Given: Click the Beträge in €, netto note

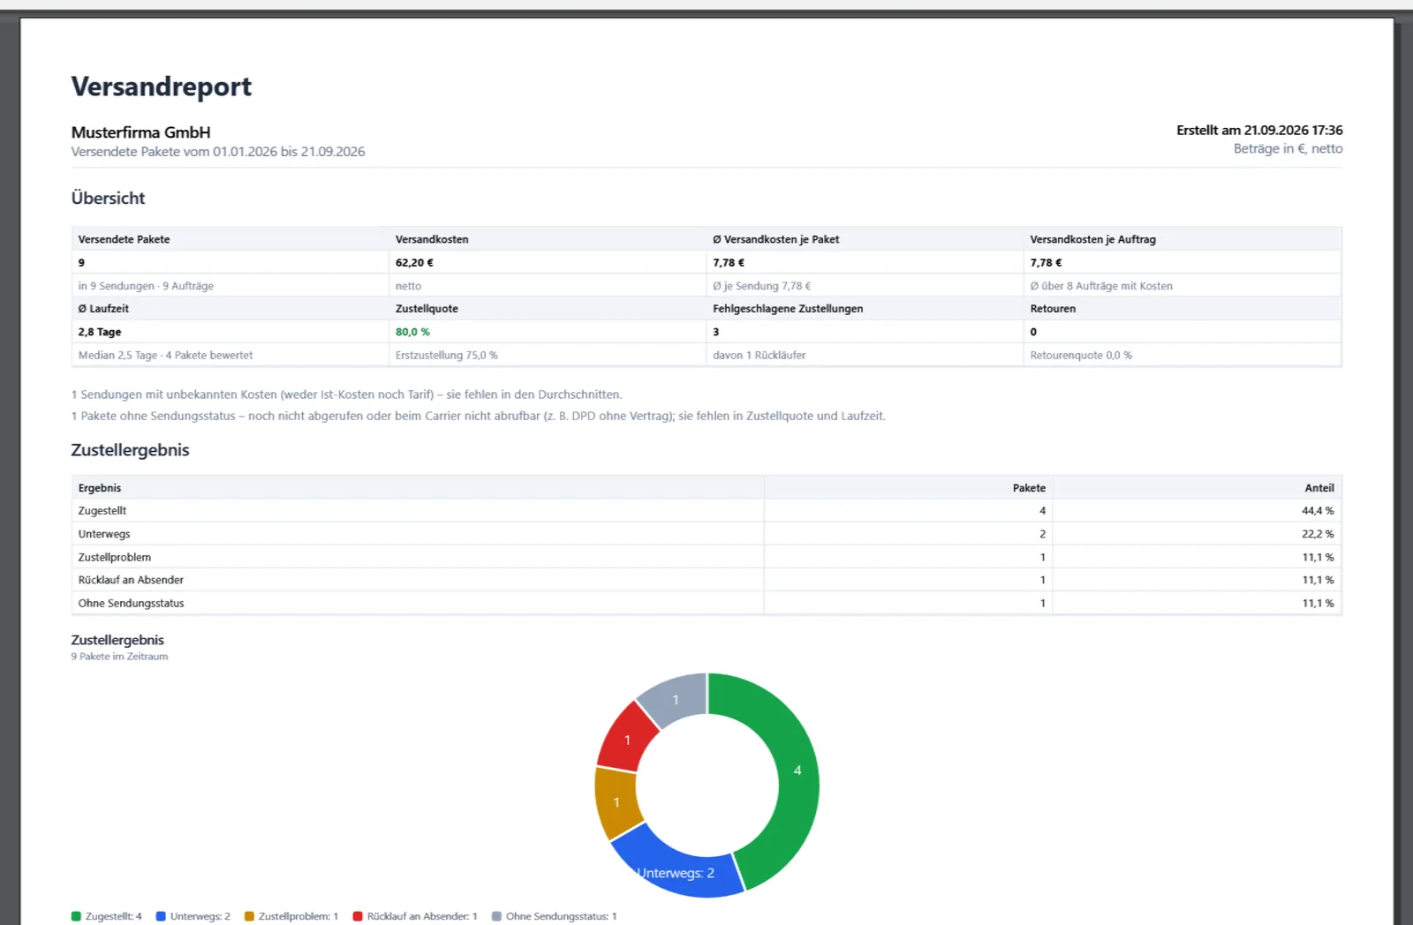Looking at the screenshot, I should pos(1288,149).
